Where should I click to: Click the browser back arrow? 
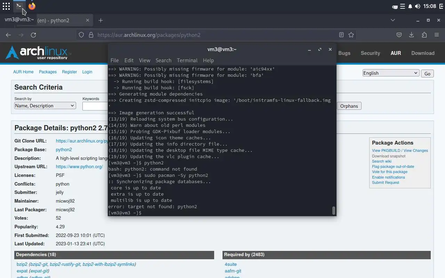(8, 35)
